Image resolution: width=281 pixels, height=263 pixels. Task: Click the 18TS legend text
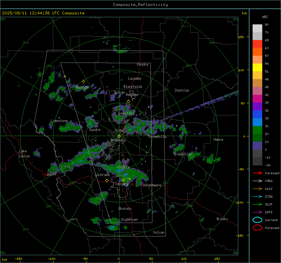coord(269,212)
